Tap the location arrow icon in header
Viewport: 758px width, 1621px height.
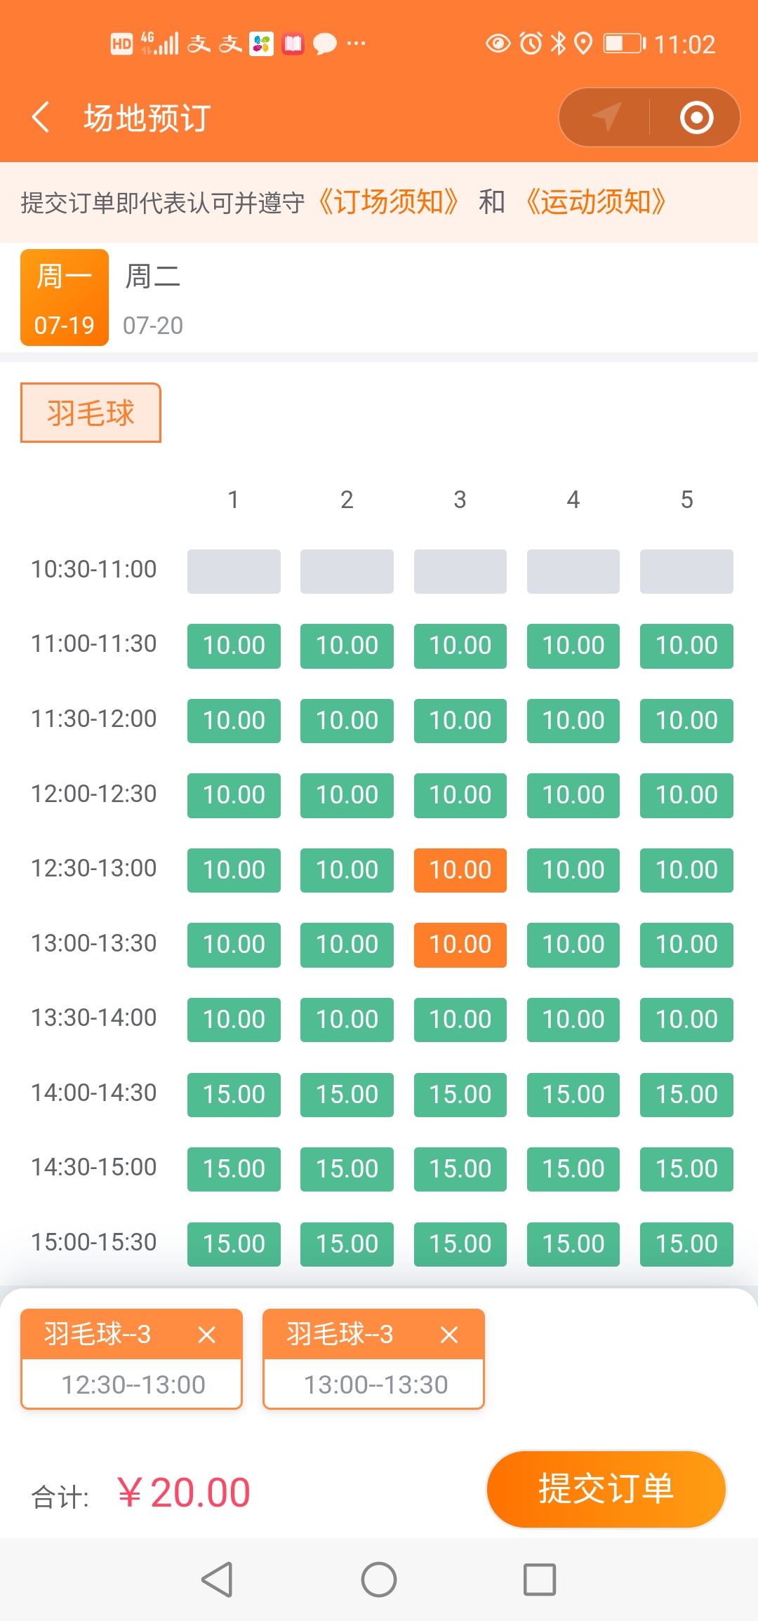click(x=606, y=117)
